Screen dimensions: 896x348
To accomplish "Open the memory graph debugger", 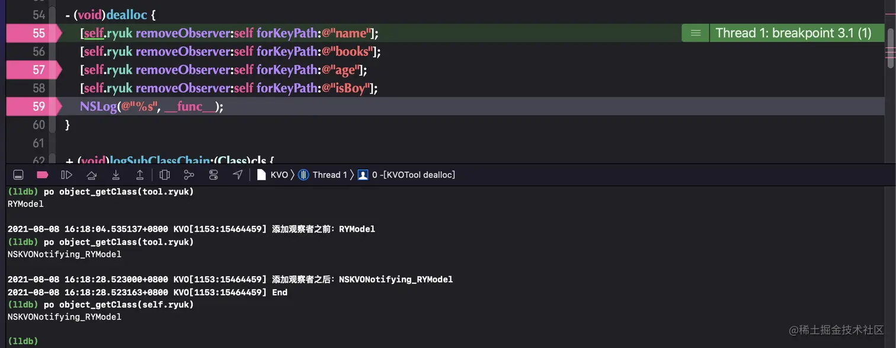I will pyautogui.click(x=189, y=175).
